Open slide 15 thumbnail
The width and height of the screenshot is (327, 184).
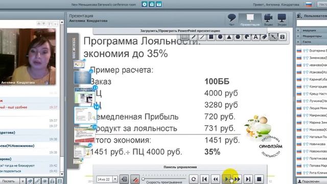point(84,135)
